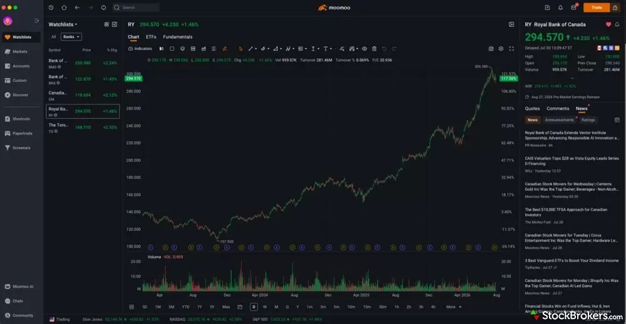Open Shortcuts in the left sidebar
The image size is (626, 324).
point(17,119)
